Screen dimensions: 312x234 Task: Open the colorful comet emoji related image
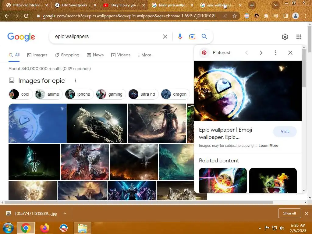223,180
